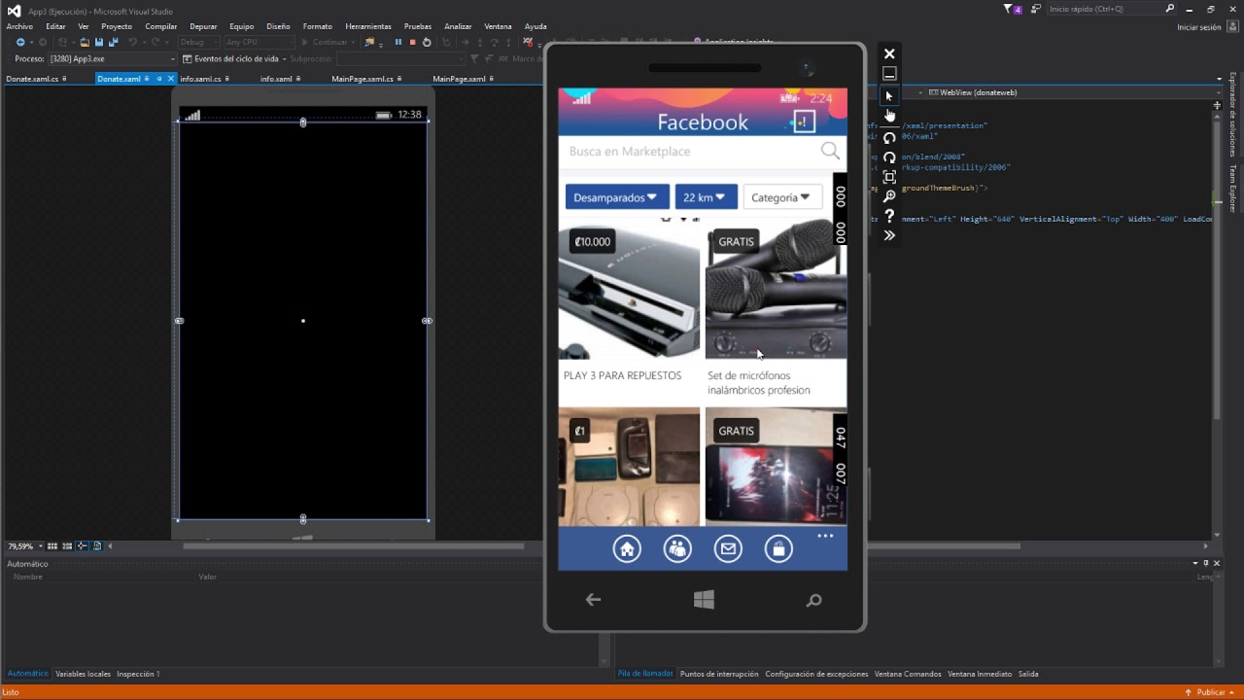The height and width of the screenshot is (700, 1244).
Task: Open the notifications flag icon
Action: pos(1011,9)
